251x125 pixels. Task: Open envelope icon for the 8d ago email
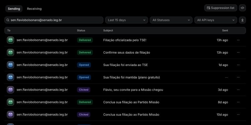(11, 102)
